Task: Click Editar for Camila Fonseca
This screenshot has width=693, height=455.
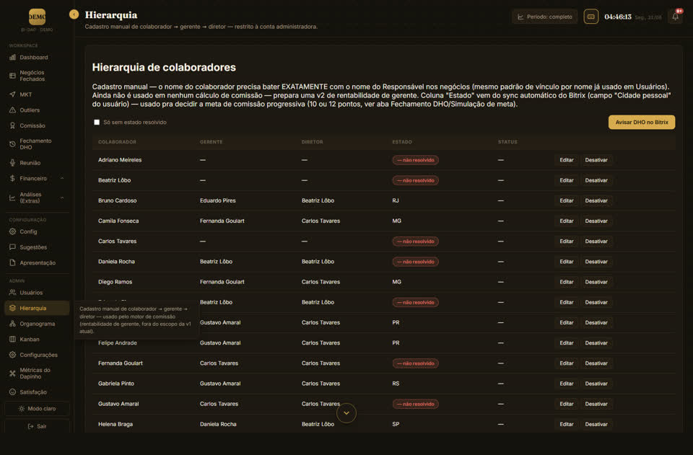Action: tap(567, 221)
